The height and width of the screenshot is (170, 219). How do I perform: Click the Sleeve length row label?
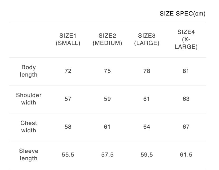[29, 154]
